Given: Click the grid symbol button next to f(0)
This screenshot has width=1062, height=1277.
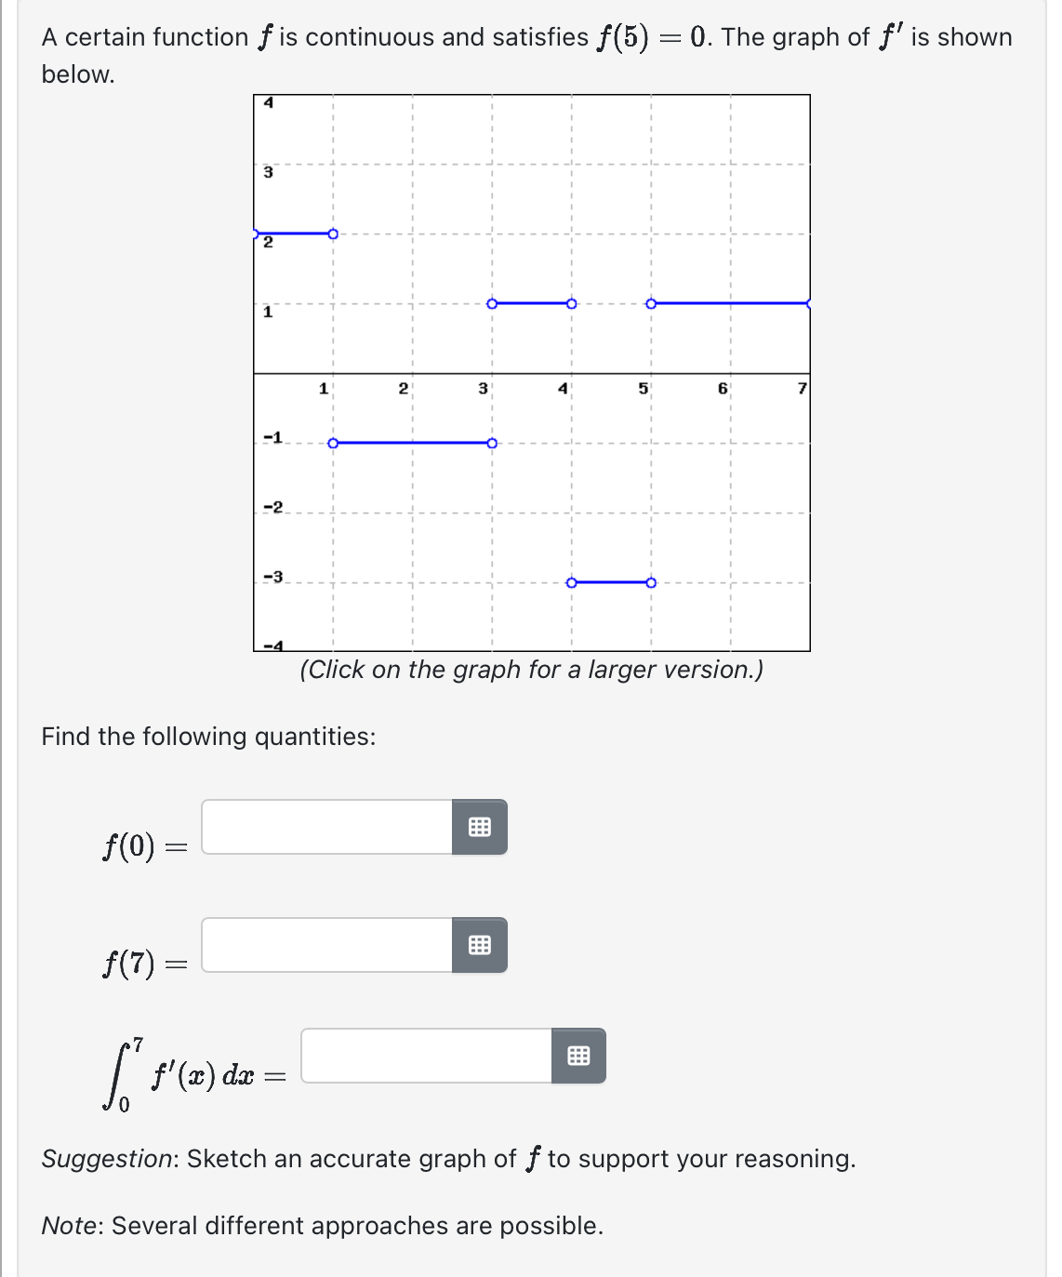Looking at the screenshot, I should (480, 829).
